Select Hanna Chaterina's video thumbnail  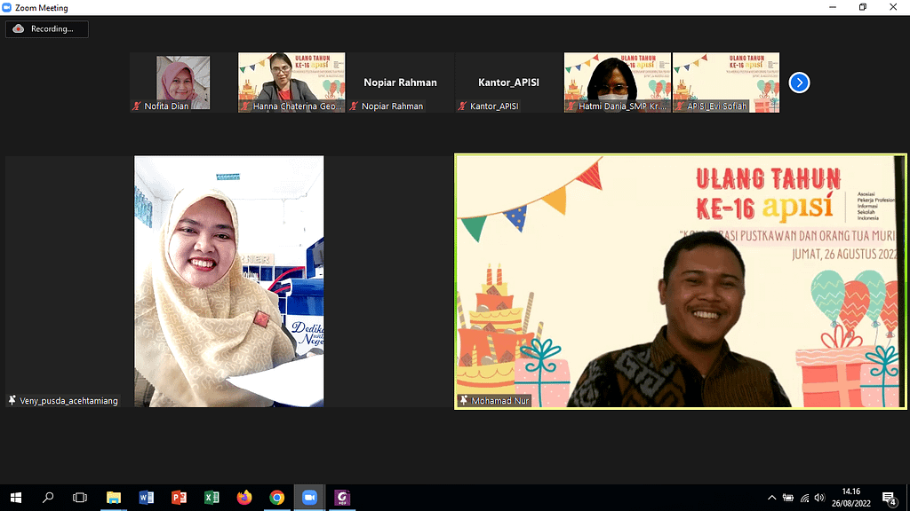tap(291, 83)
